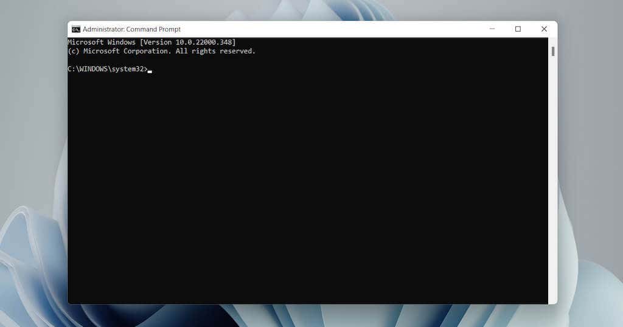Close the Administrator Command Prompt window

click(544, 29)
